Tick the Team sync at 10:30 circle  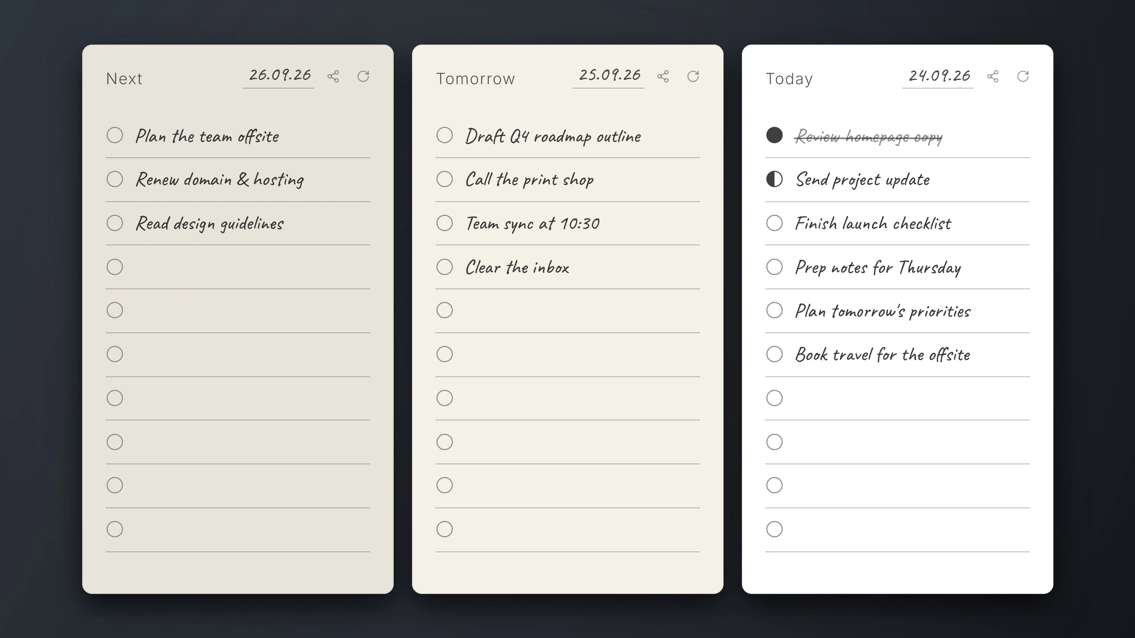445,223
